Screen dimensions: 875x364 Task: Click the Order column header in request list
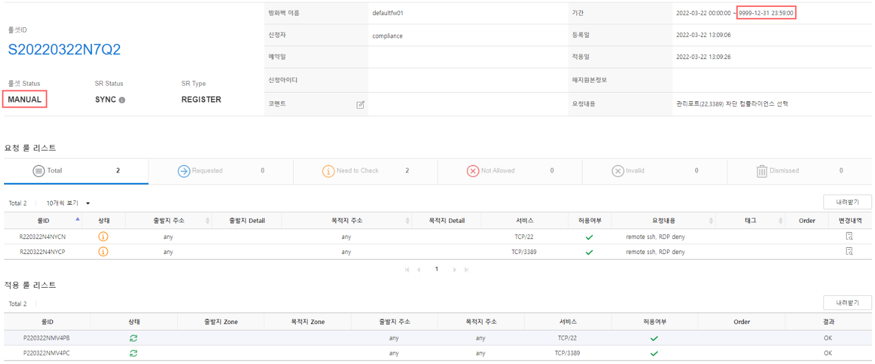click(807, 220)
